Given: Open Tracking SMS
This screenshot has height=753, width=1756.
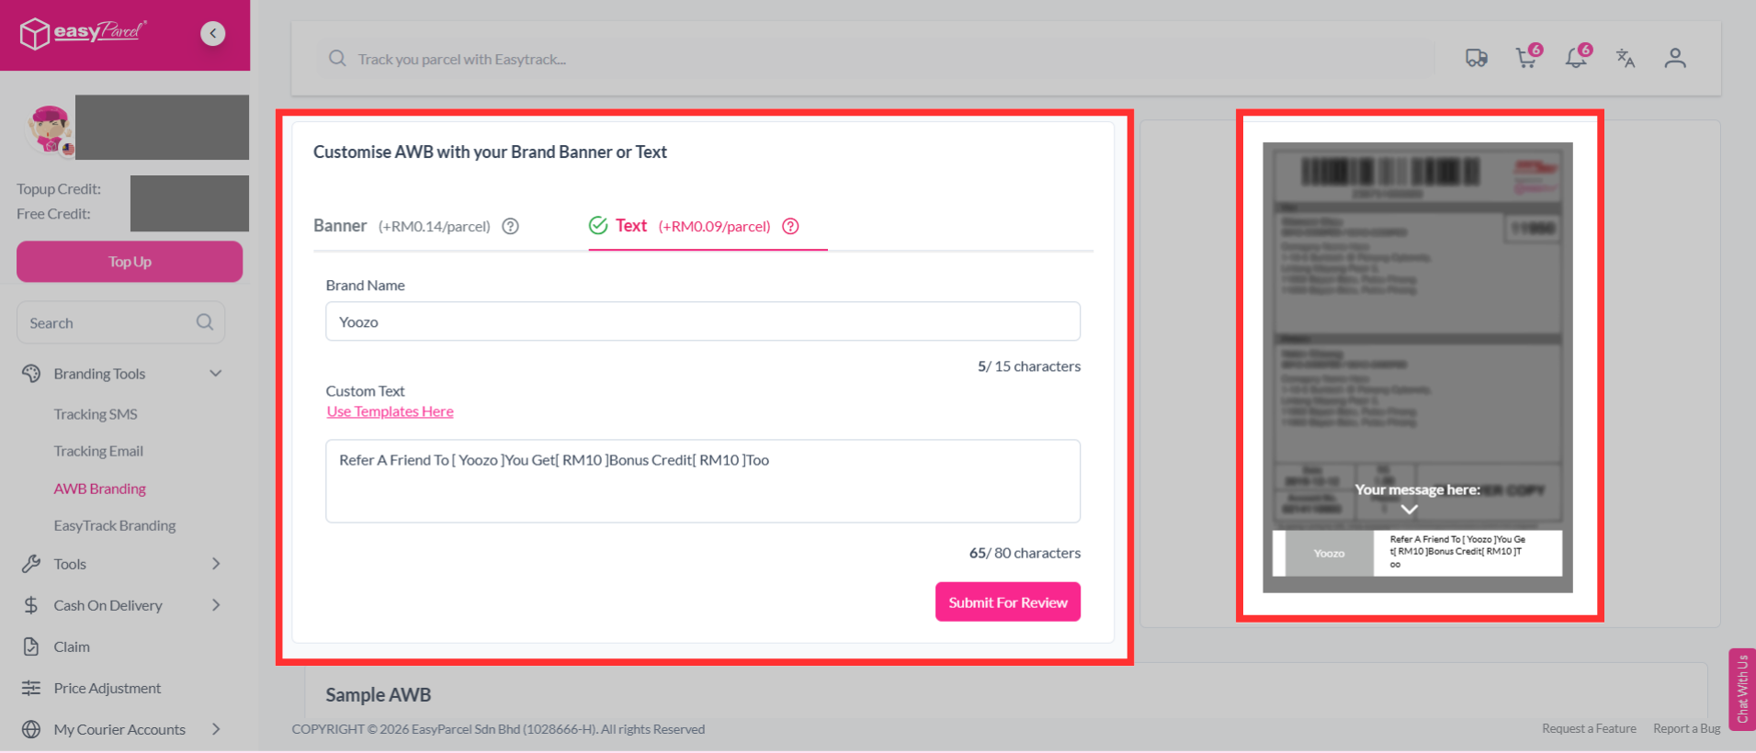Looking at the screenshot, I should point(96,414).
